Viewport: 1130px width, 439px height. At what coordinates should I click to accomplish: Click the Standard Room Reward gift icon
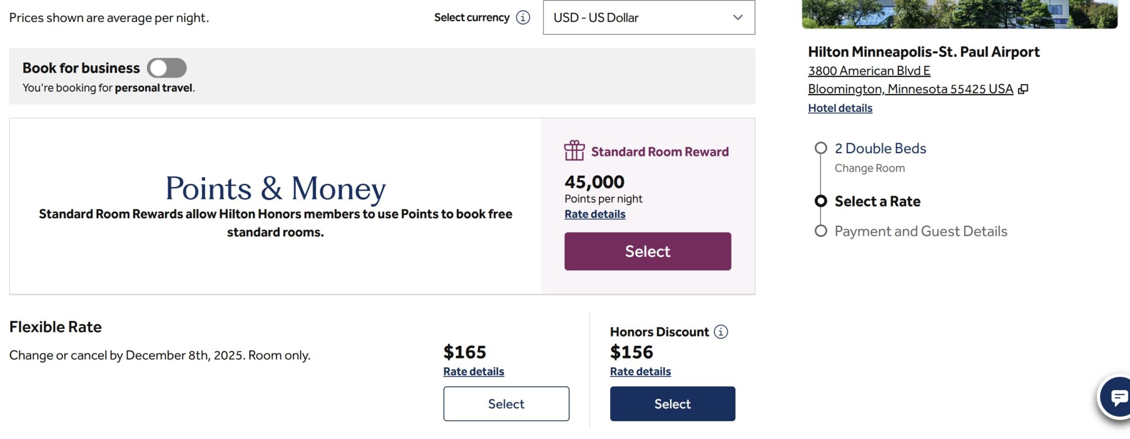click(574, 150)
